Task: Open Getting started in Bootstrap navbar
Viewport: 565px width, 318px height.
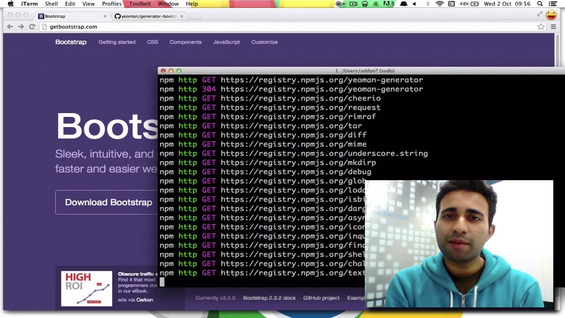Action: pos(117,42)
